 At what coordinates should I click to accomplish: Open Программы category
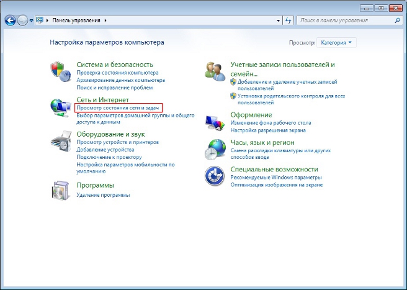(x=95, y=185)
